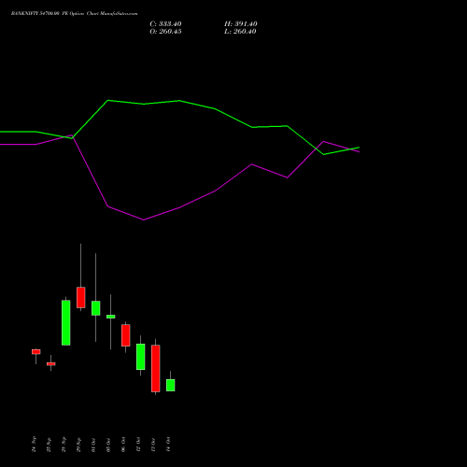Select the open value O: 260.45

(165, 32)
